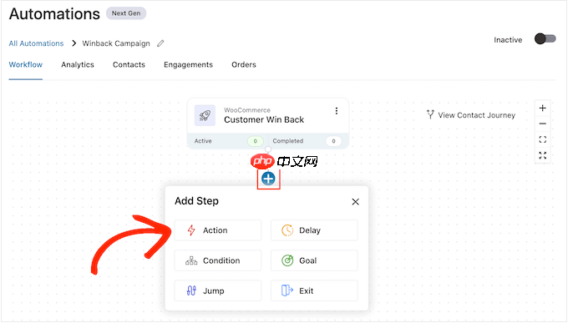Add a Jump step
The width and height of the screenshot is (568, 323).
pyautogui.click(x=218, y=290)
